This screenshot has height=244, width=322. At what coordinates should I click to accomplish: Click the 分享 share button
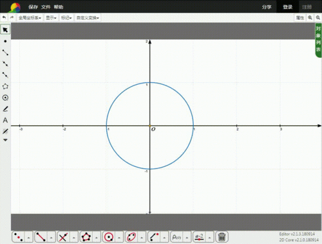click(x=267, y=7)
